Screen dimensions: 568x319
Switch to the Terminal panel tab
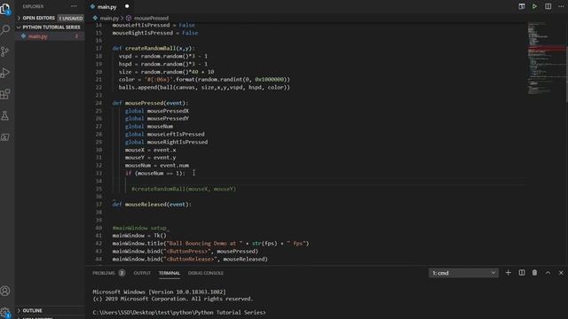170,273
